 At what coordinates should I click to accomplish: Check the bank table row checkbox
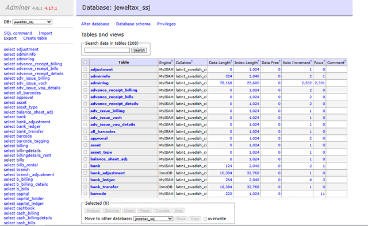[x=85, y=166]
